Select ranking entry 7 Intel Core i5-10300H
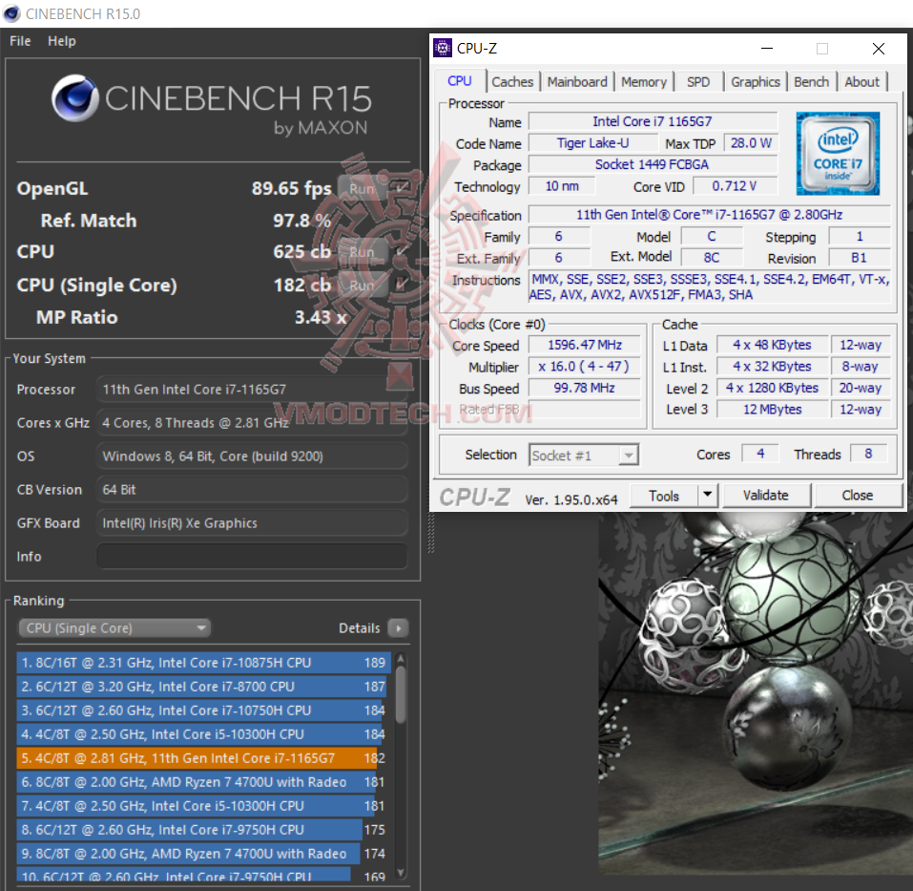Image resolution: width=913 pixels, height=891 pixels. [x=203, y=806]
